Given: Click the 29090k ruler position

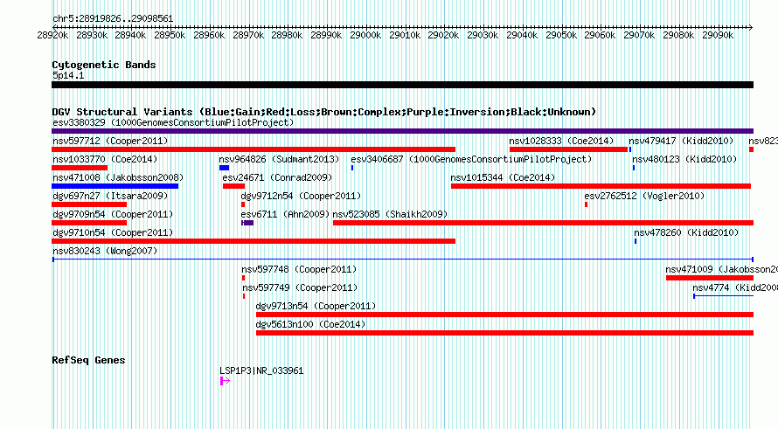Looking at the screenshot, I should (718, 35).
